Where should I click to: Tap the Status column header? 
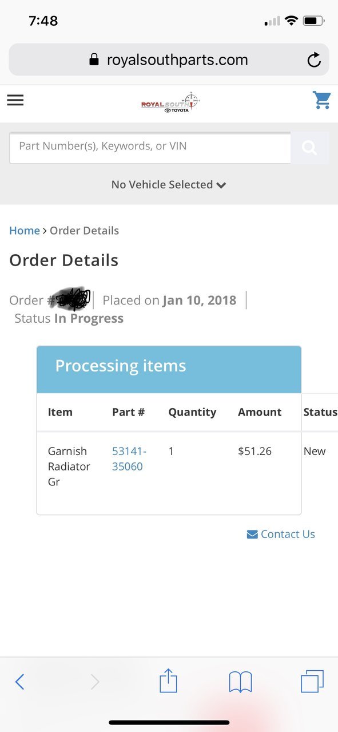[320, 412]
